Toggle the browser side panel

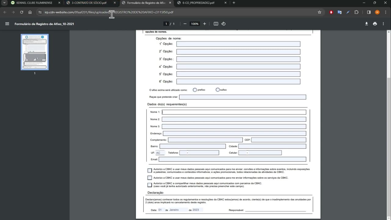369,12
